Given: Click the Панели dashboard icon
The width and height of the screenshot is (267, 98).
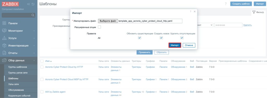Looking at the screenshot, I should point(4,23).
